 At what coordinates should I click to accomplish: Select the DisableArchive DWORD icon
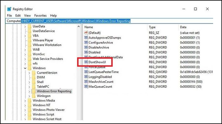click(86, 47)
